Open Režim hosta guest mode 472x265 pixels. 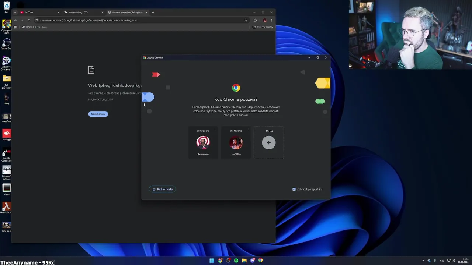click(163, 189)
